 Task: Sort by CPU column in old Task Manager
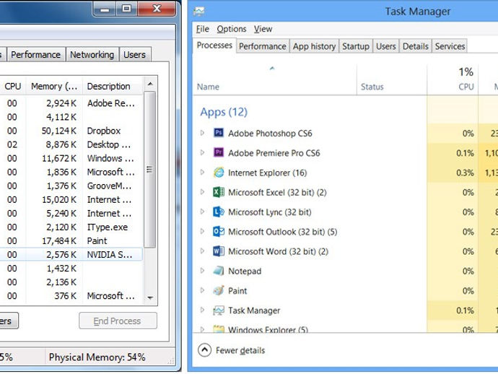tap(13, 87)
